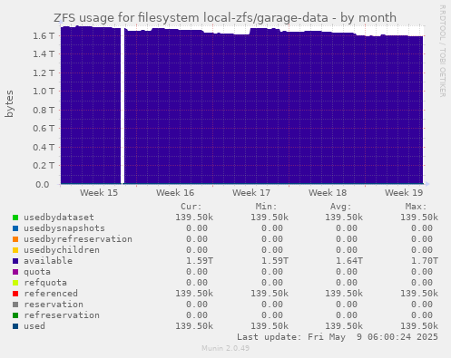This screenshot has width=451, height=358.
Task: Select the 'quota' legend label
Action: [x=37, y=272]
